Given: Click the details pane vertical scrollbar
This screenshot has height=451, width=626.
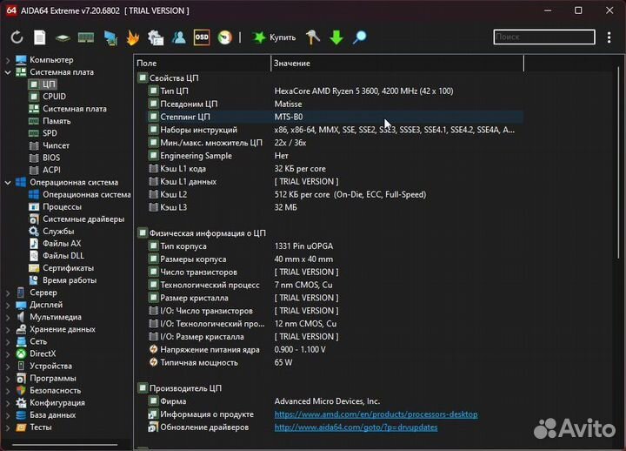Looking at the screenshot, I should [618, 162].
